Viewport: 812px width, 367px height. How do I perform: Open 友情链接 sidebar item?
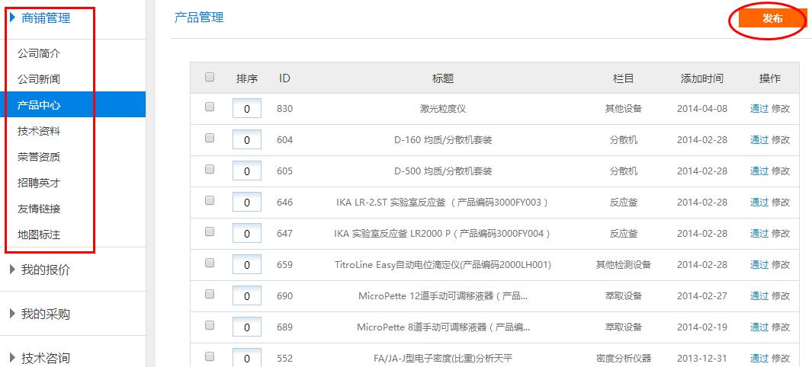pyautogui.click(x=39, y=209)
